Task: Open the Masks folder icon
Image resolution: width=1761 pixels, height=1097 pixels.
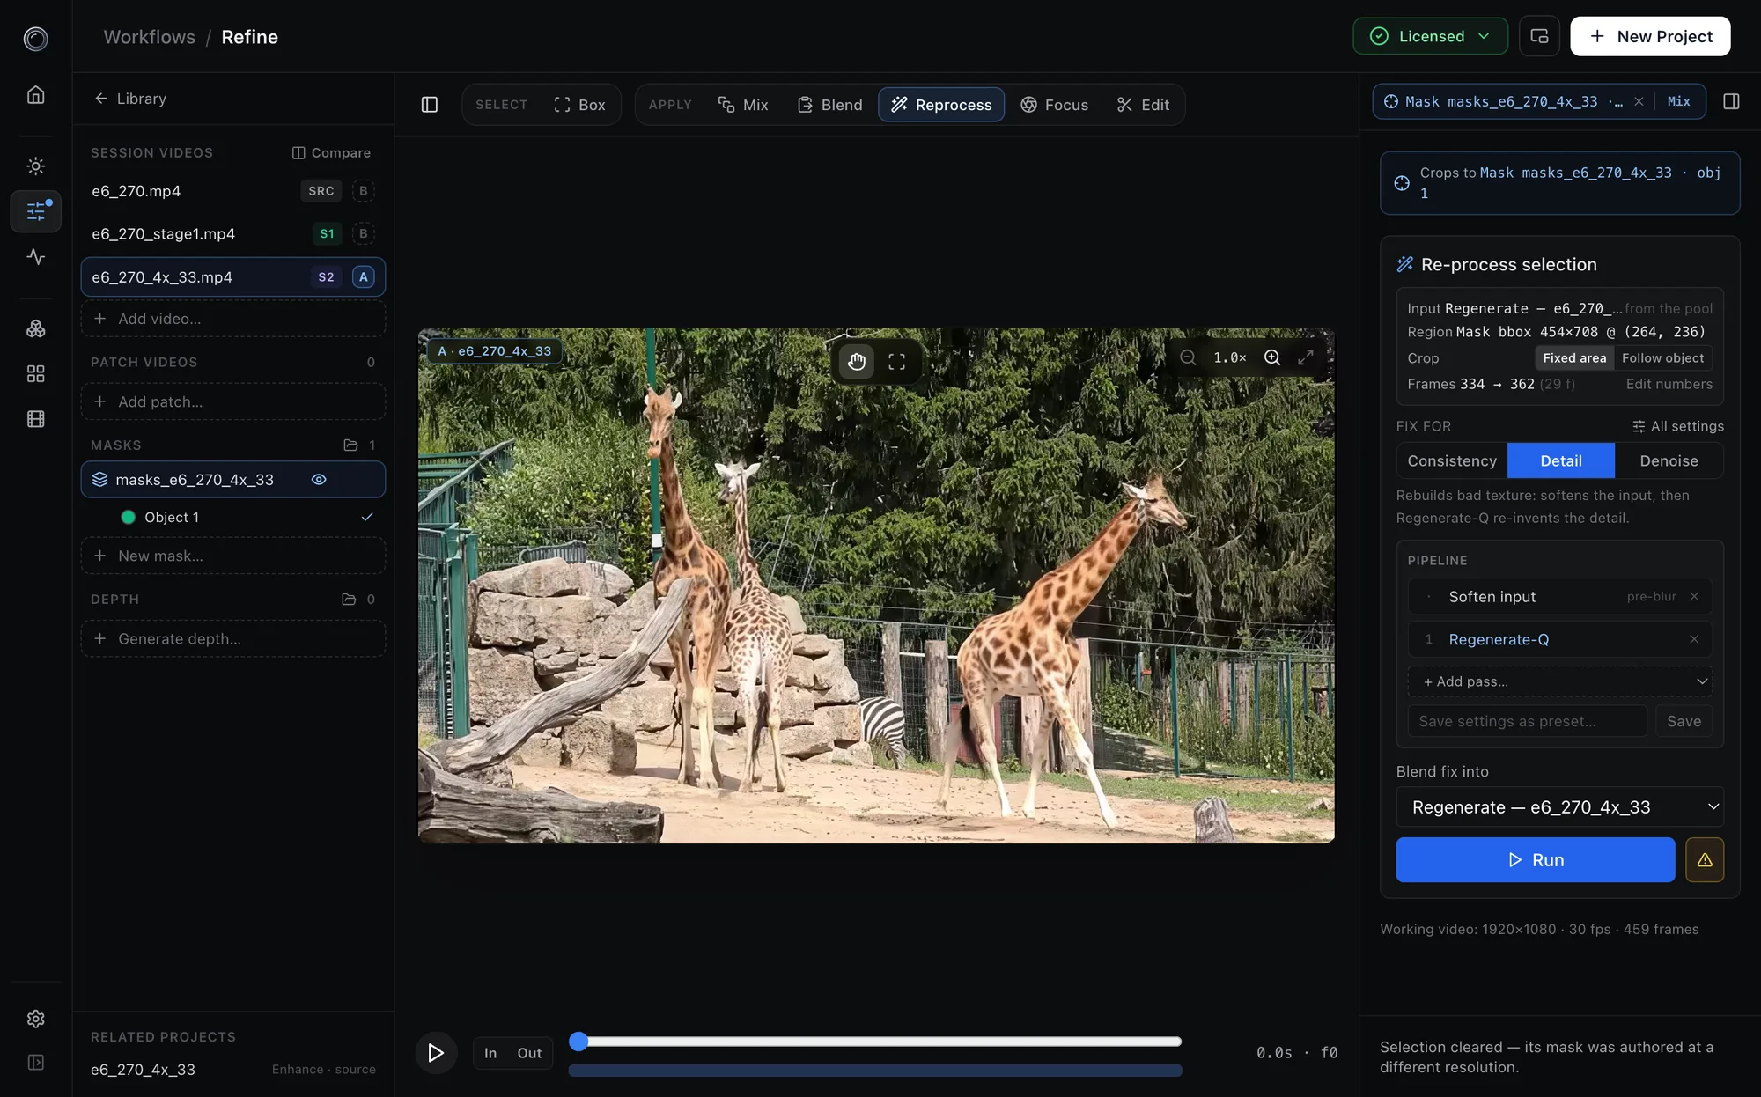Action: click(350, 445)
